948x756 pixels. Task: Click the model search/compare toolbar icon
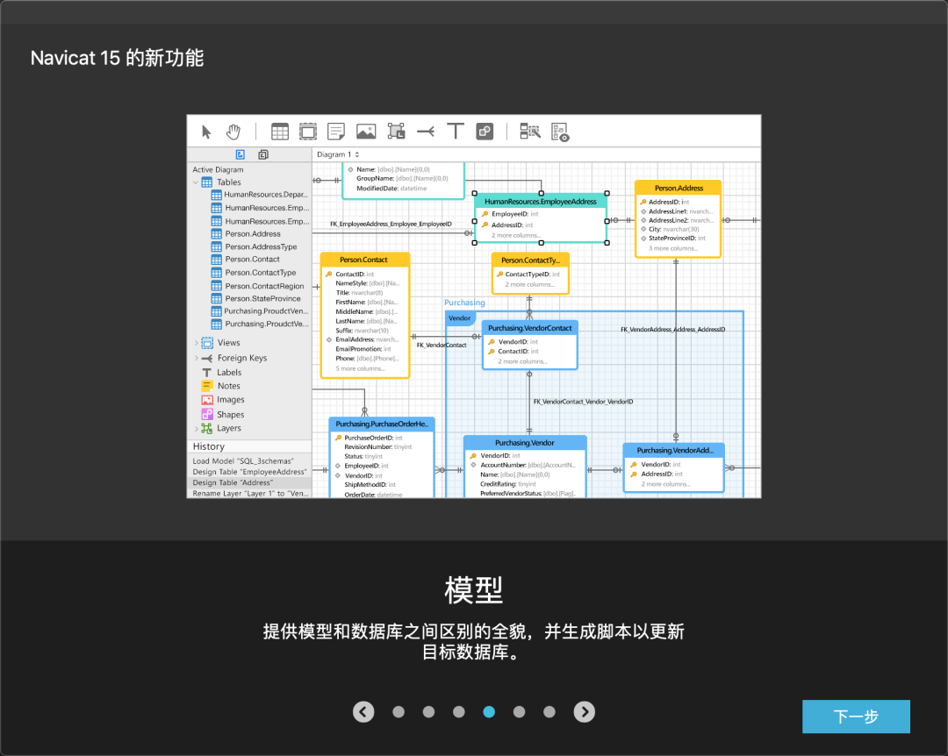pyautogui.click(x=530, y=132)
